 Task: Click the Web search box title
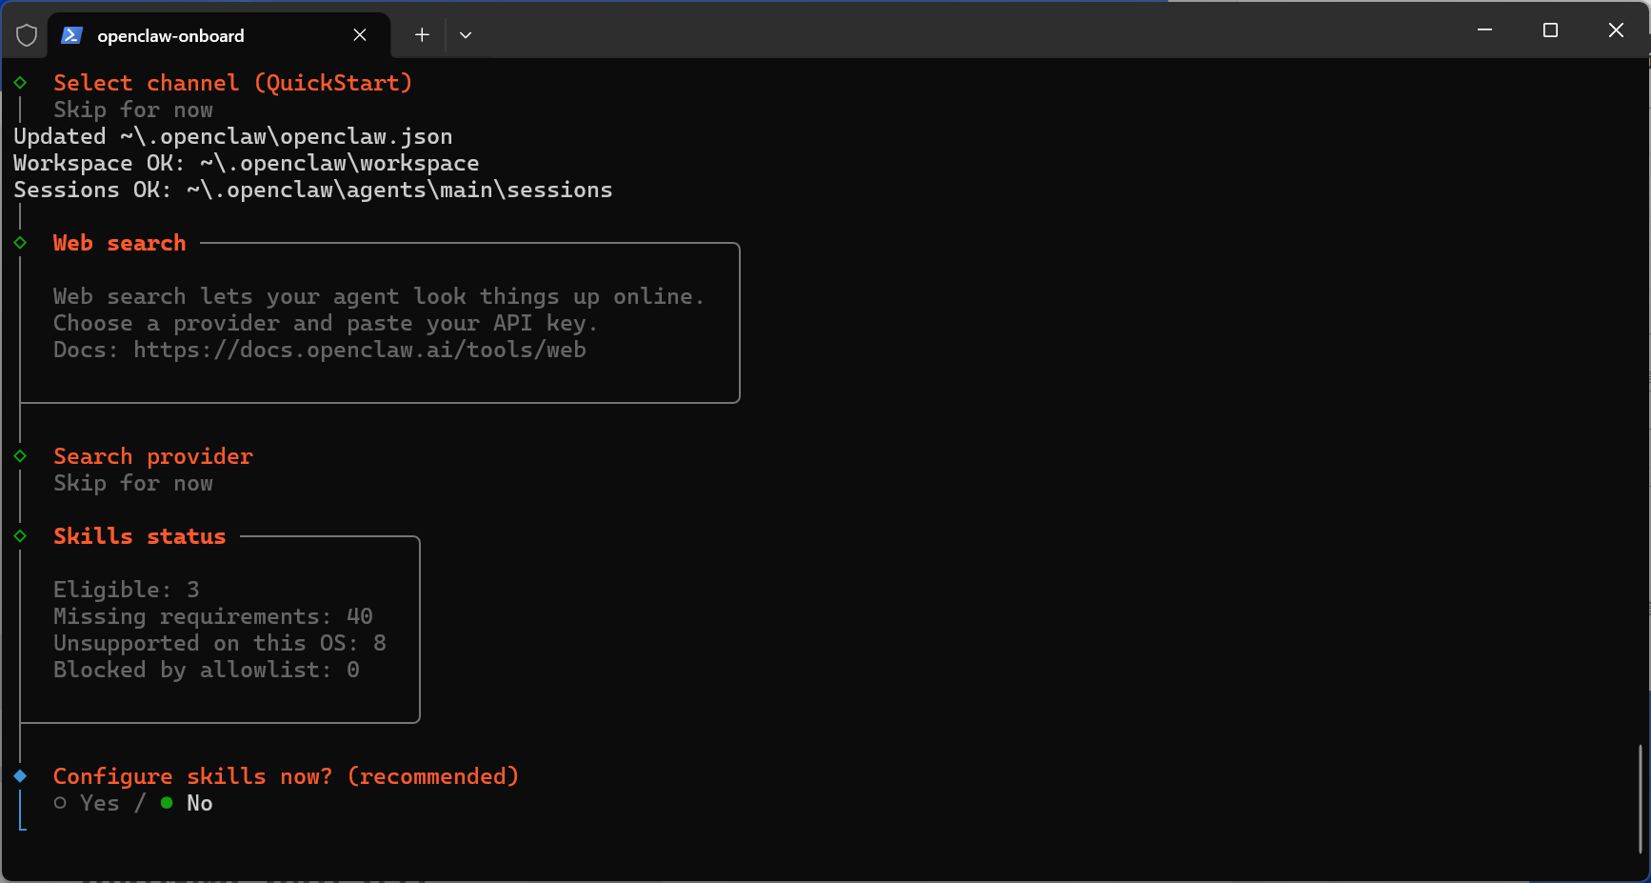coord(120,243)
